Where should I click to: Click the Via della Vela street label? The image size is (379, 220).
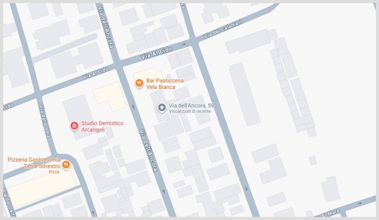44,121
